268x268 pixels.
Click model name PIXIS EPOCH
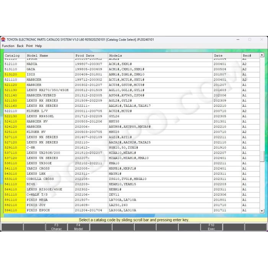click(38, 210)
